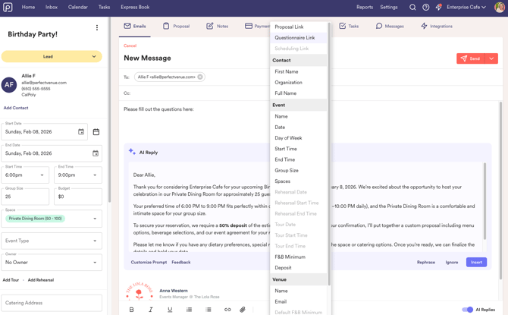
Task: Insert a hyperlink
Action: pos(227,310)
